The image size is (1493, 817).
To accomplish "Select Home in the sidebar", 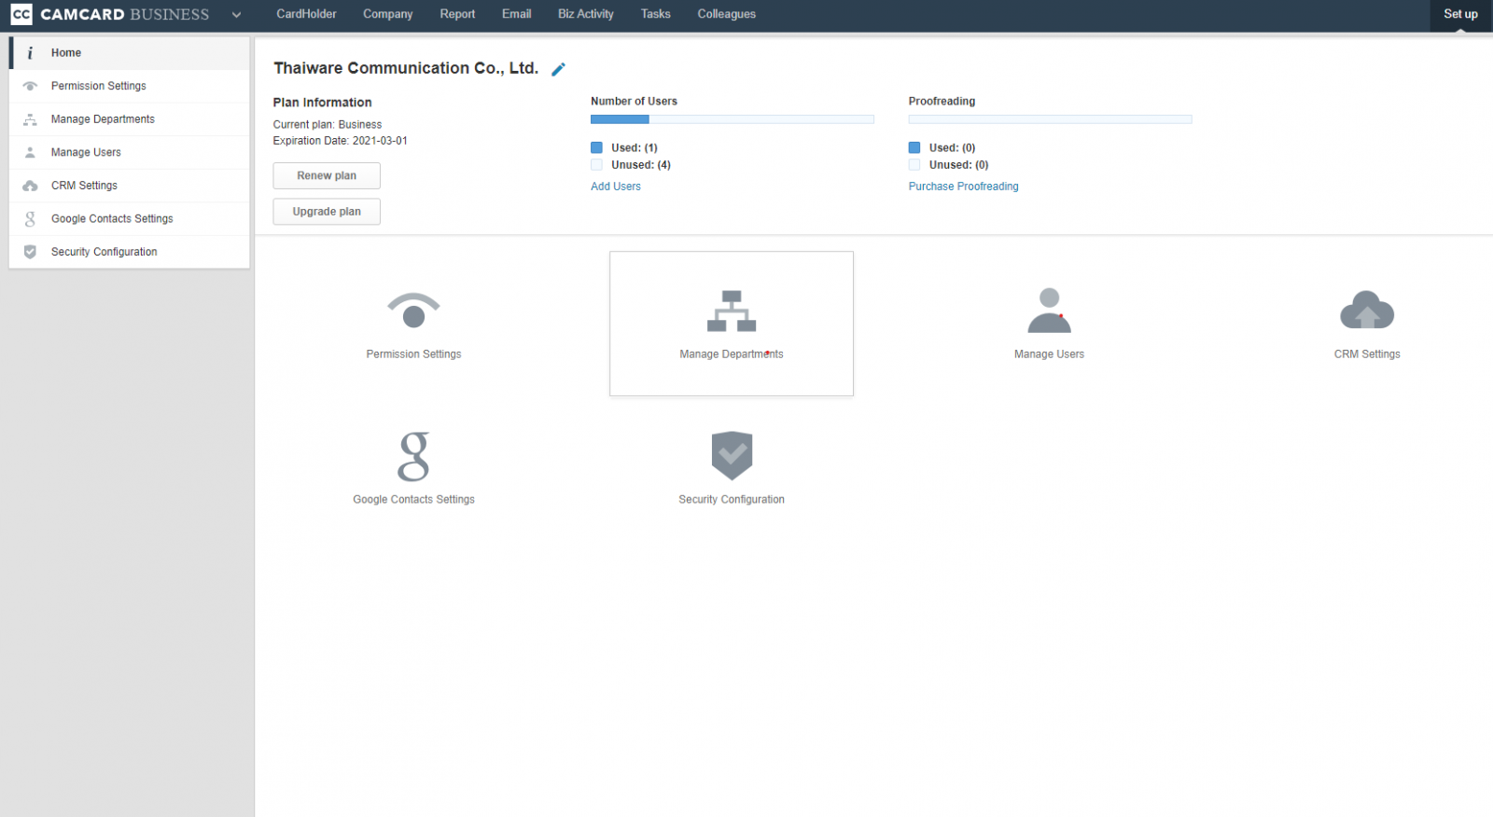I will coord(130,53).
